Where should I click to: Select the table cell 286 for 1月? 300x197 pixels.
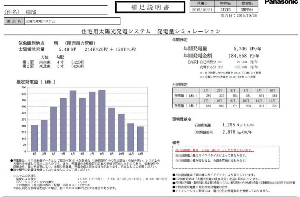(x=206, y=96)
